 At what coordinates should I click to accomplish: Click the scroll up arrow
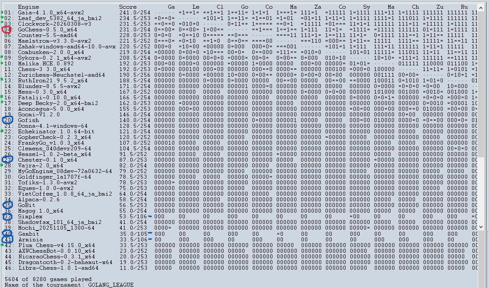[481, 7]
